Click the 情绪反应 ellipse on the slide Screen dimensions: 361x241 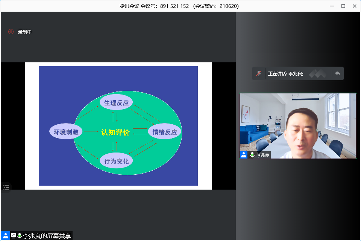pos(165,132)
